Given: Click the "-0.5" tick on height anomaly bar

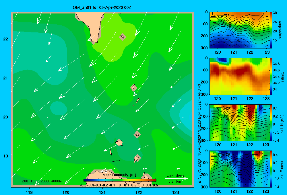Looking at the screenshot, I should 83,185.
